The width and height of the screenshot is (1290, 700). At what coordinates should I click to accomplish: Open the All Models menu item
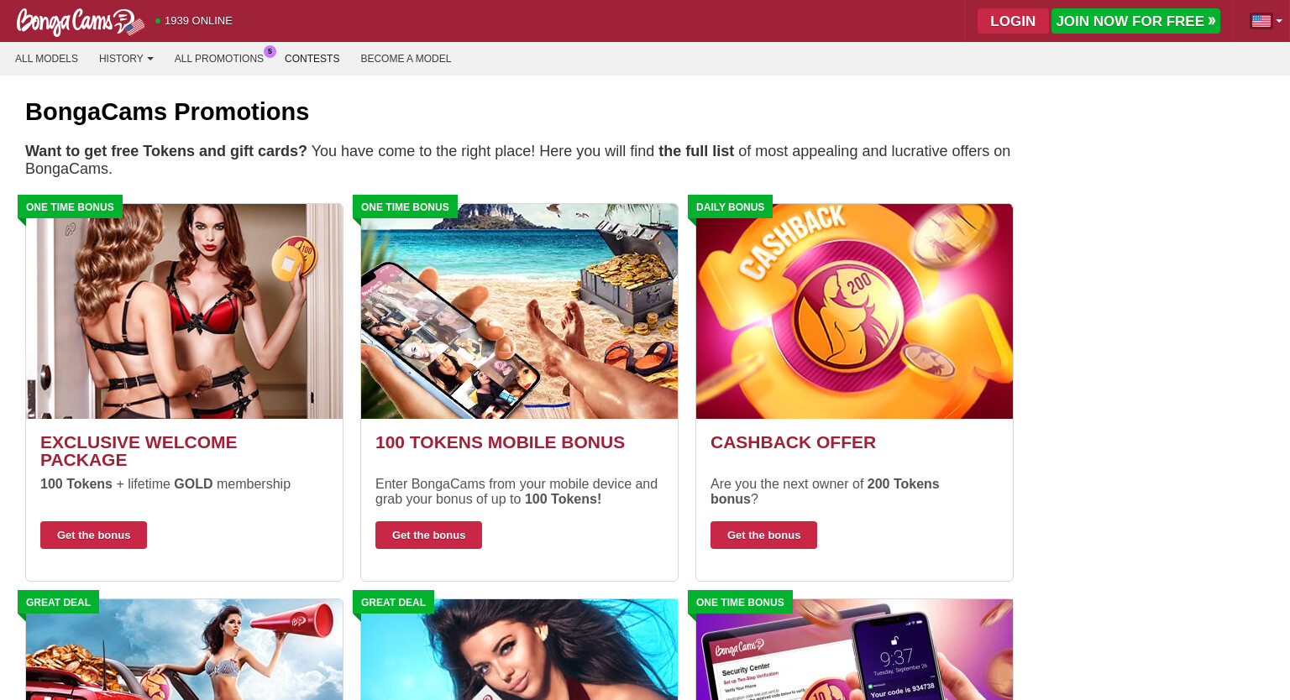pos(46,59)
